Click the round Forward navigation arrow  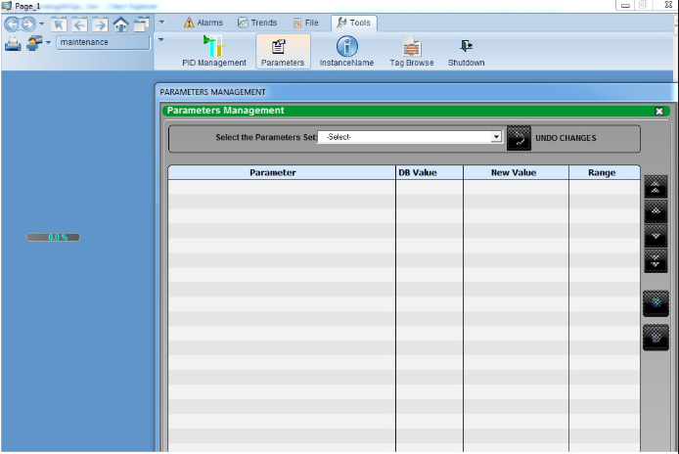coord(28,24)
